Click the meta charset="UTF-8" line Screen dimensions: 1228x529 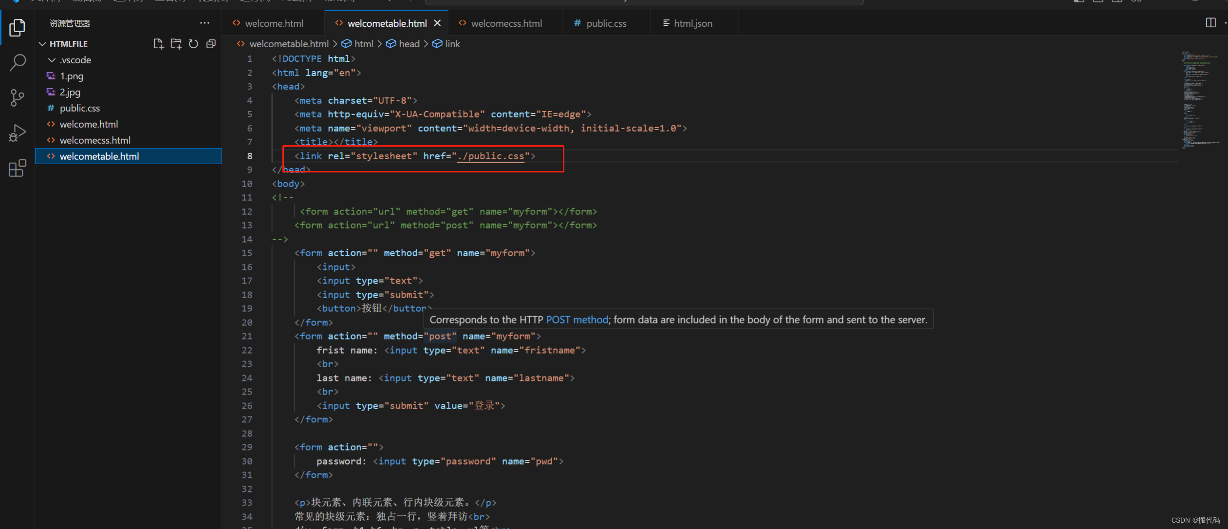coord(356,100)
